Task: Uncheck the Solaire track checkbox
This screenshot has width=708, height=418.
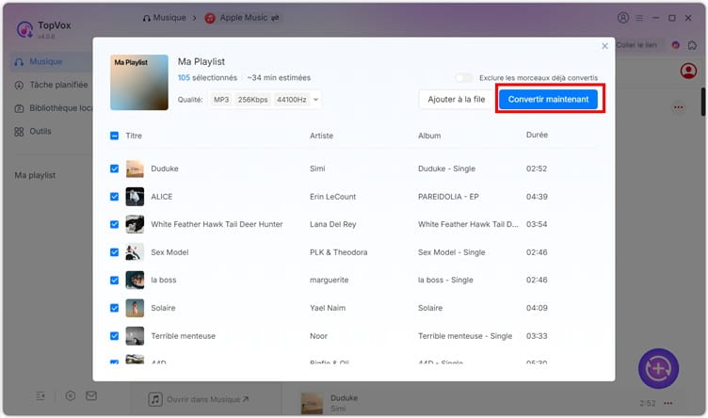Action: [x=114, y=308]
